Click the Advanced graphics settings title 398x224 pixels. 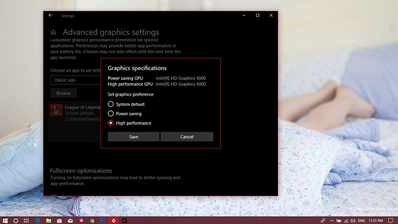(x=111, y=32)
